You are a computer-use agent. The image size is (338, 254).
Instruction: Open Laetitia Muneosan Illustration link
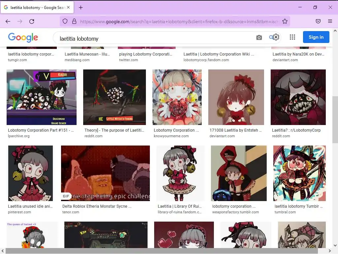[x=87, y=54]
